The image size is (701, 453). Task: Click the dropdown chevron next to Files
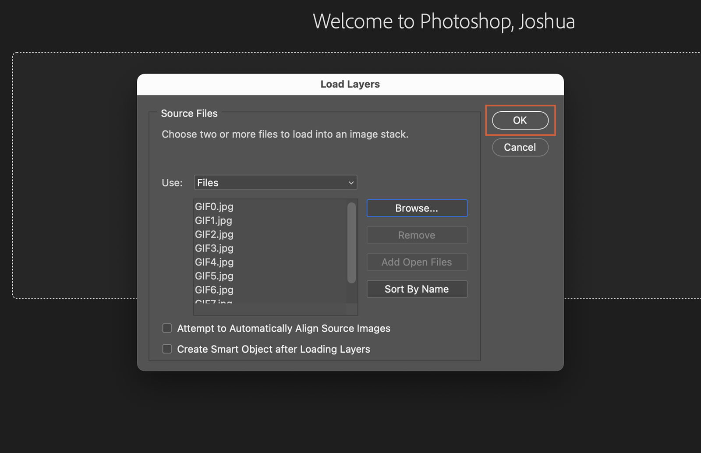(350, 182)
